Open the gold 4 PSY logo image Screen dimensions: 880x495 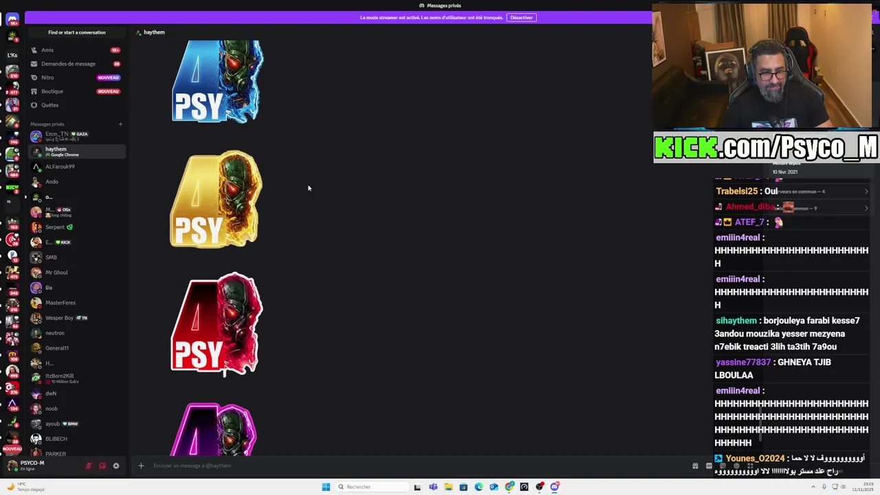coord(216,199)
